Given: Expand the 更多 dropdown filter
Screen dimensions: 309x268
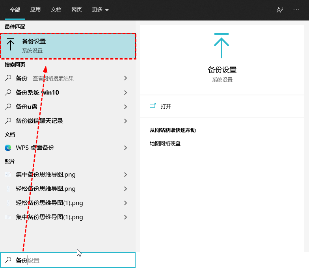Looking at the screenshot, I should [100, 10].
